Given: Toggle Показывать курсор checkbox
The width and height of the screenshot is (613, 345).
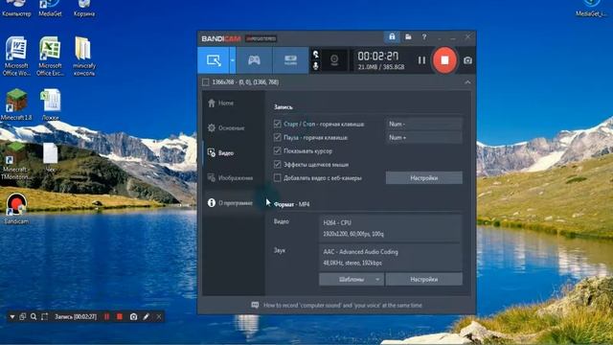Looking at the screenshot, I should [277, 150].
